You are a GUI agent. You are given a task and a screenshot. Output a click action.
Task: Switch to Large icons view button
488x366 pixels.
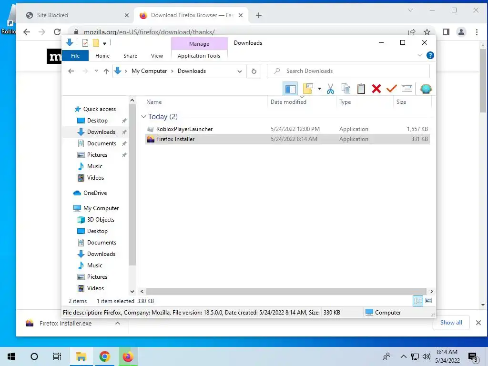coord(428,301)
